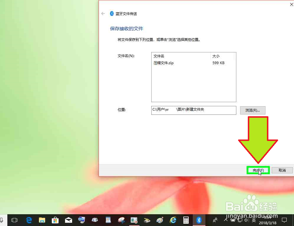Click the microphone icon on taskbar
This screenshot has height=226, width=294.
coord(1,220)
